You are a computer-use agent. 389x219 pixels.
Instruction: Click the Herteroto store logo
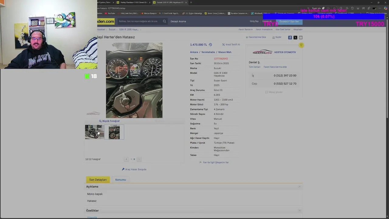coord(262,52)
